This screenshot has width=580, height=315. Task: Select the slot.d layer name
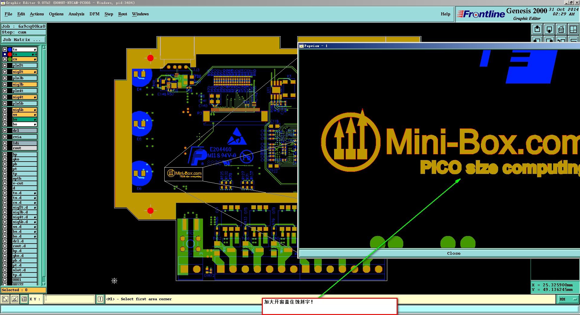pos(24,270)
